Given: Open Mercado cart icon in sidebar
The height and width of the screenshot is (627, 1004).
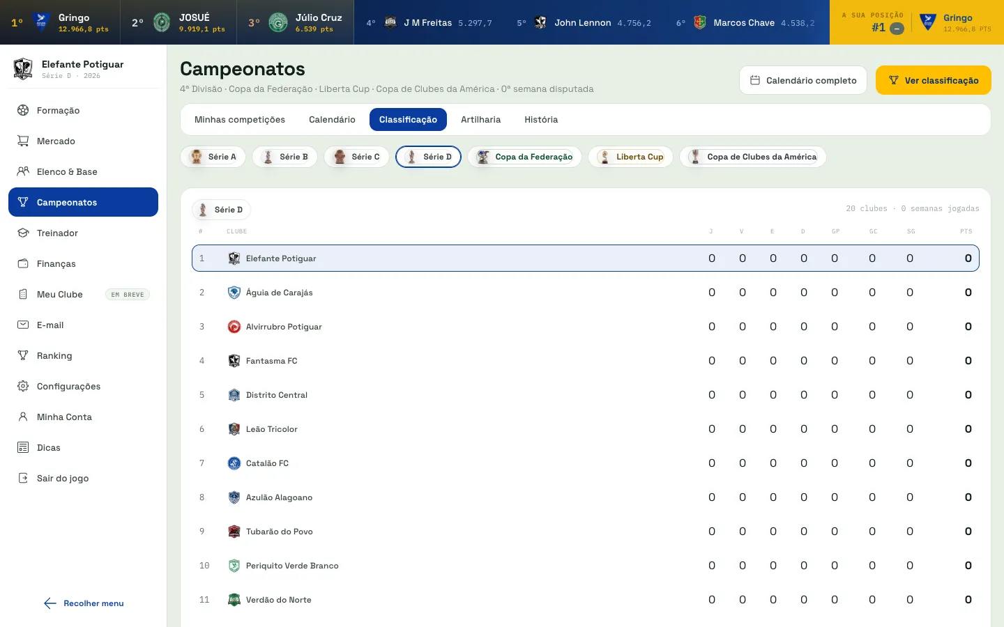Looking at the screenshot, I should (x=23, y=141).
